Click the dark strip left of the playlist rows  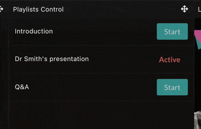(5, 73)
